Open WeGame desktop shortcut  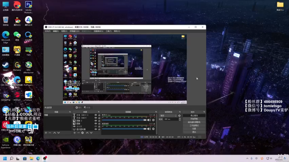[17, 66]
